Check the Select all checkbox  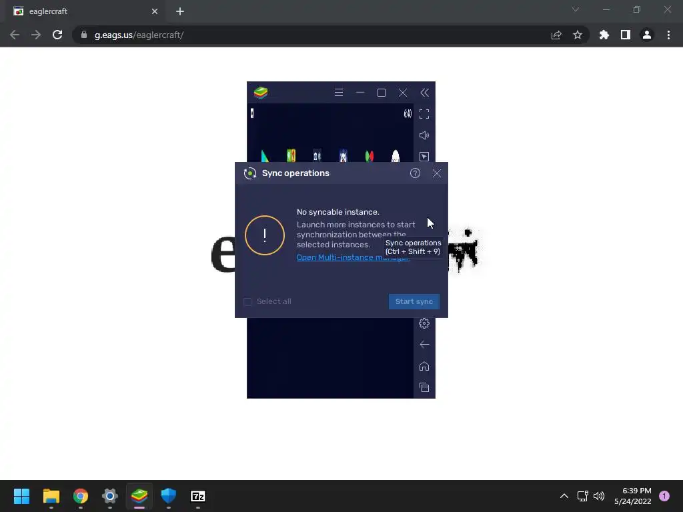click(x=247, y=302)
